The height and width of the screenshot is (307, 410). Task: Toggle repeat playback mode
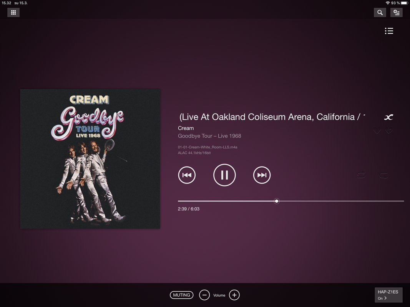[x=384, y=175]
